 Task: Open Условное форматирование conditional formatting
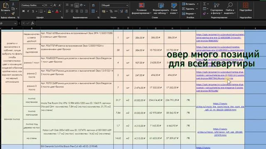tap(141, 8)
